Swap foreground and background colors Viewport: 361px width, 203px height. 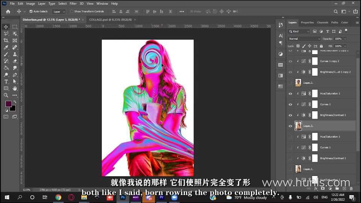pos(15,101)
